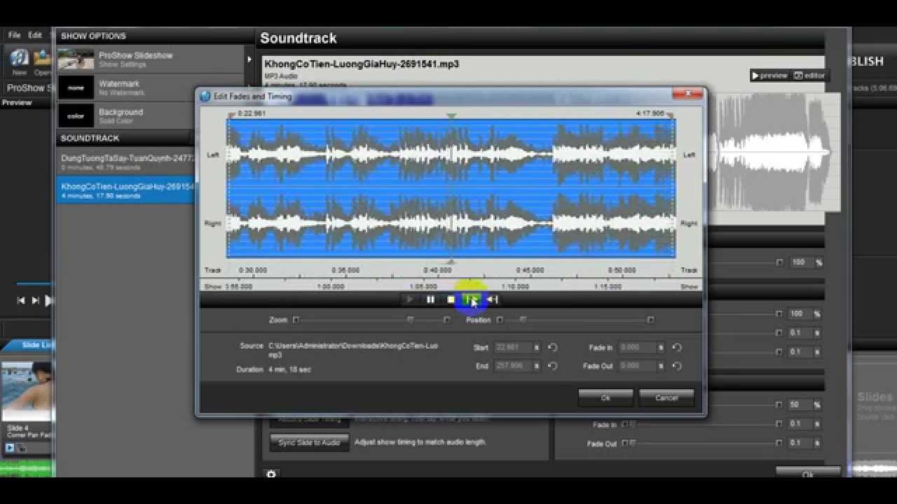Open the Edit menu
The width and height of the screenshot is (897, 504).
35,35
